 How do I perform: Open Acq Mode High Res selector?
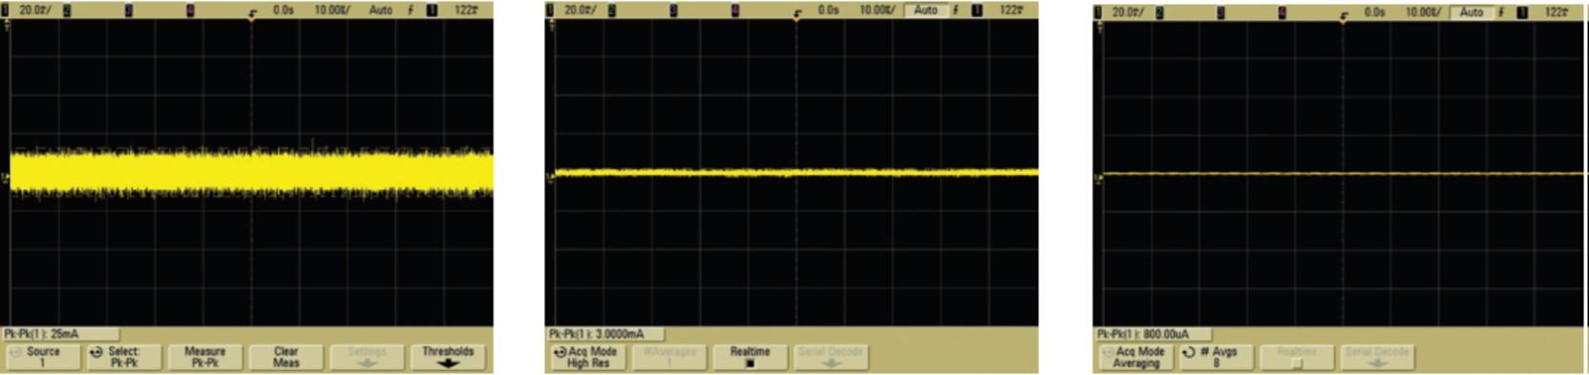(588, 357)
